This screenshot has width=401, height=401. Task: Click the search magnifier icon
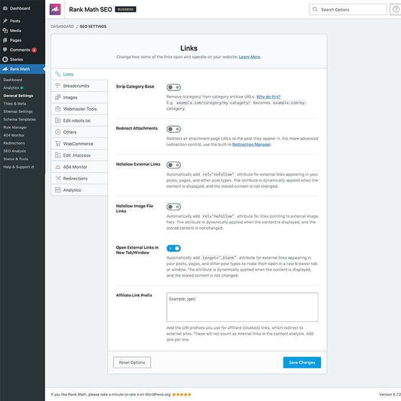pos(315,10)
